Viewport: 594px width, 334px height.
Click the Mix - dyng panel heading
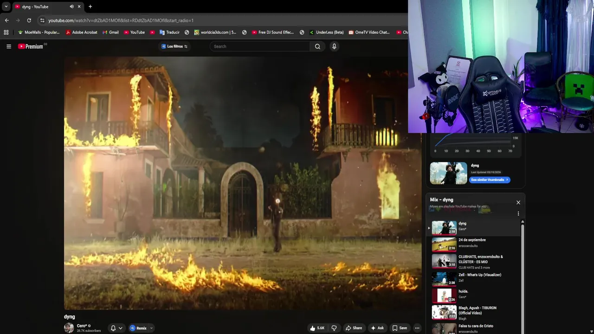coord(442,200)
